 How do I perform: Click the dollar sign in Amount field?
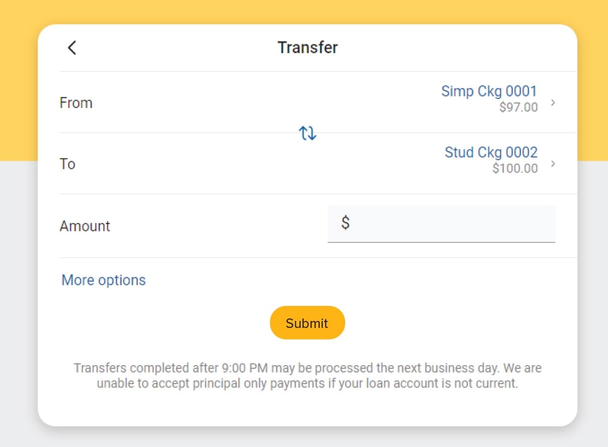345,222
